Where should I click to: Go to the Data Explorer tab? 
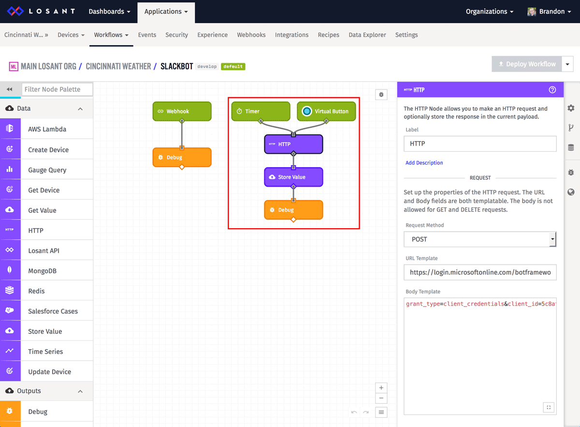(367, 35)
